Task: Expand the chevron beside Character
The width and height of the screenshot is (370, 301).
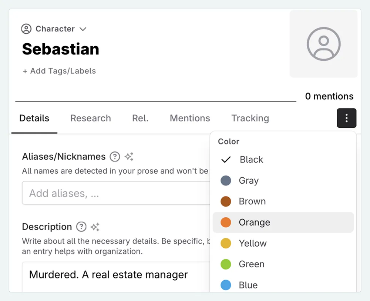Action: [82, 29]
